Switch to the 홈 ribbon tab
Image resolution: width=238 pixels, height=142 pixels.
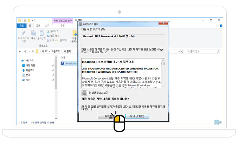[x=30, y=26]
